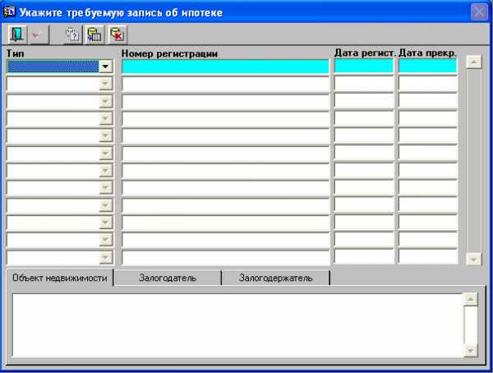Click the enter query icon with question mark
Image resolution: width=493 pixels, height=373 pixels.
pos(72,35)
